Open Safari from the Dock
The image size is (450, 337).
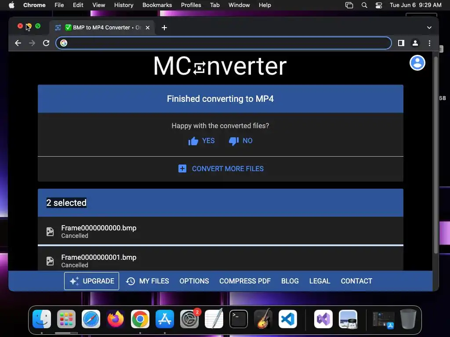(x=91, y=319)
